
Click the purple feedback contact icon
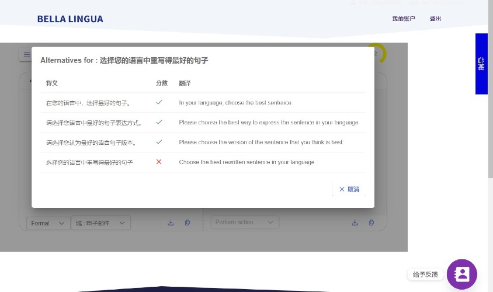(x=462, y=274)
